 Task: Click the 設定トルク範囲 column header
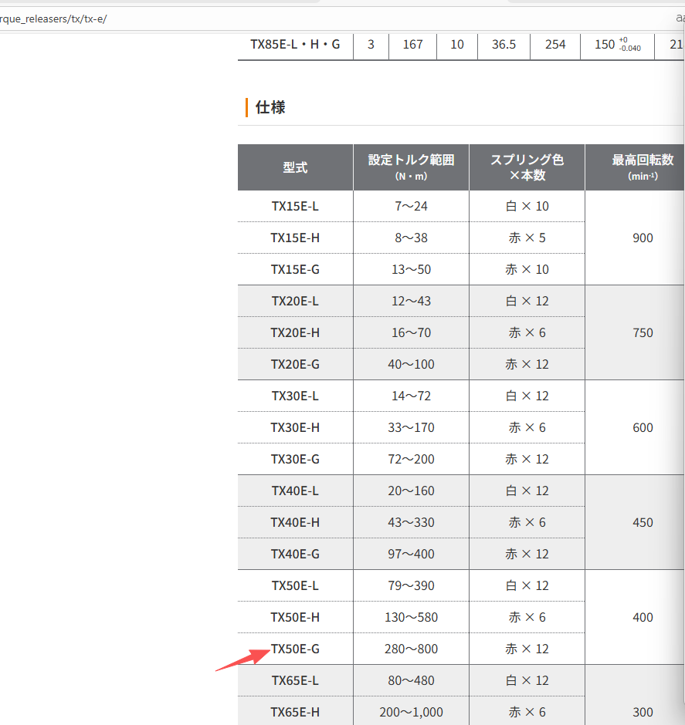coord(411,167)
